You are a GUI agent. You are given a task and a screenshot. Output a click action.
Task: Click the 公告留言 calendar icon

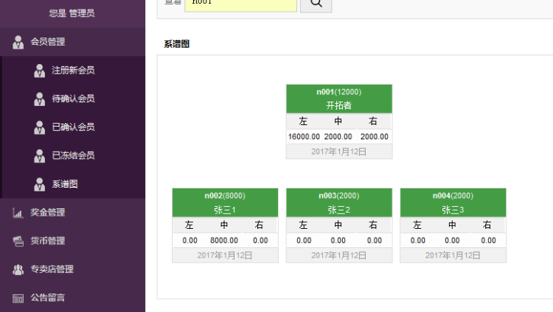click(18, 298)
